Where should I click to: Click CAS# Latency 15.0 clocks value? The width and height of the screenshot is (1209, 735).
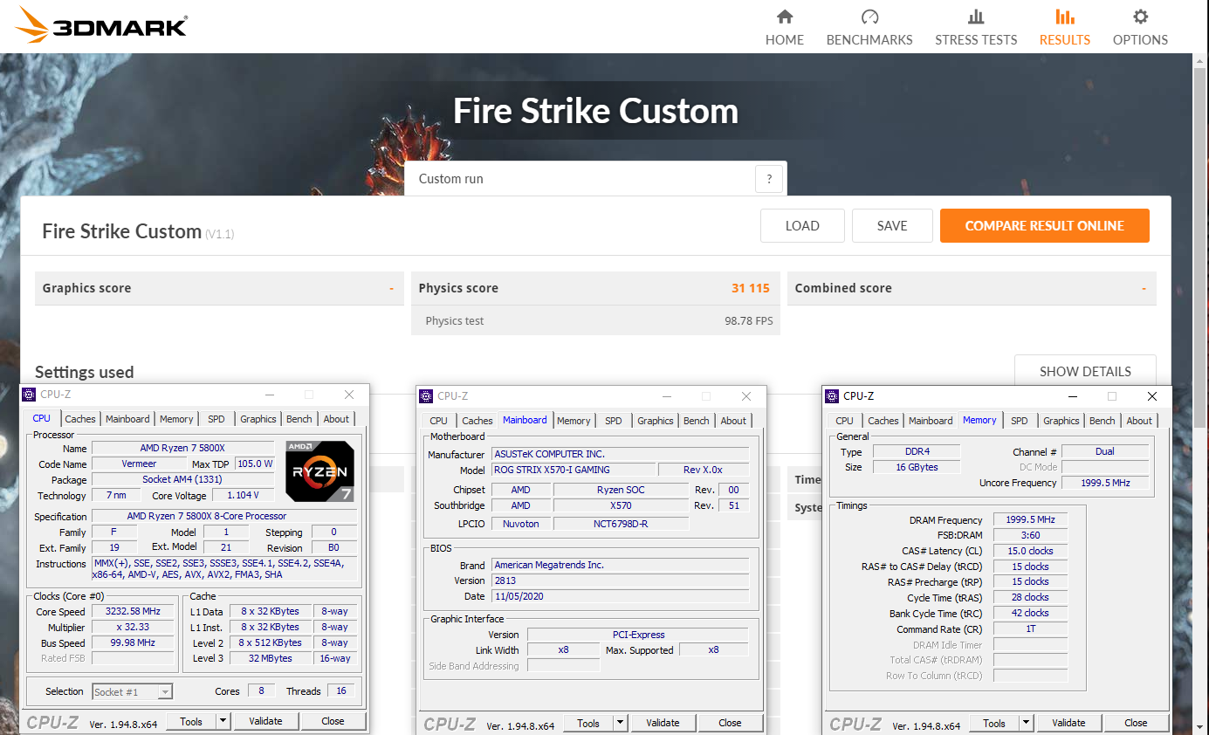point(1031,551)
